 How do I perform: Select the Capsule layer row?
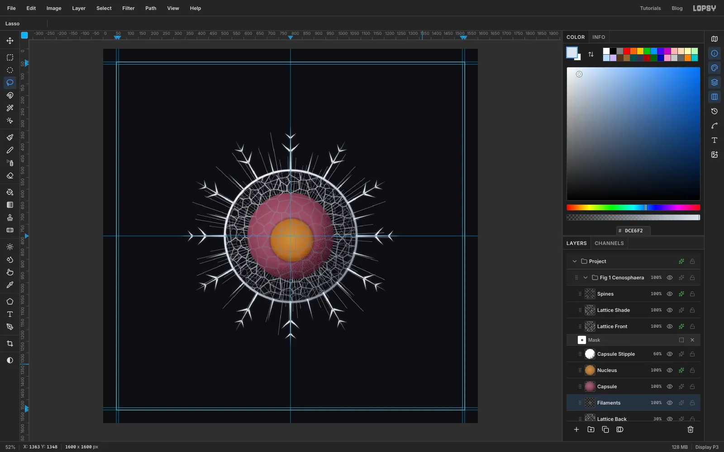(633, 386)
